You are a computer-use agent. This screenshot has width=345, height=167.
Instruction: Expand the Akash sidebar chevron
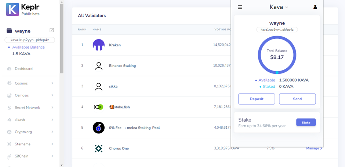tap(52, 120)
